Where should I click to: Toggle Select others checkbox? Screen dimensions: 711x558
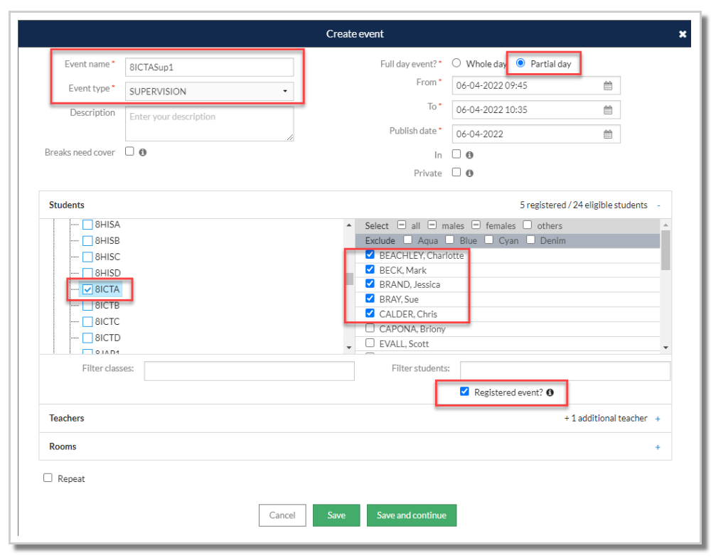pyautogui.click(x=528, y=225)
